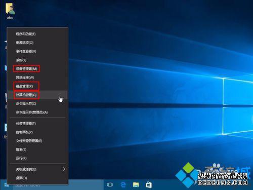The height and width of the screenshot is (190, 253).
Task: Open 运行(R) dialog entry
Action: point(37,158)
